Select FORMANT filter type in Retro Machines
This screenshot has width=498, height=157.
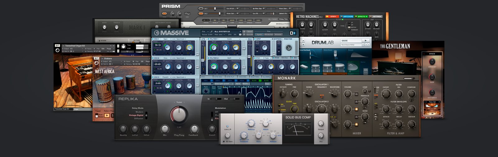(x=349, y=30)
